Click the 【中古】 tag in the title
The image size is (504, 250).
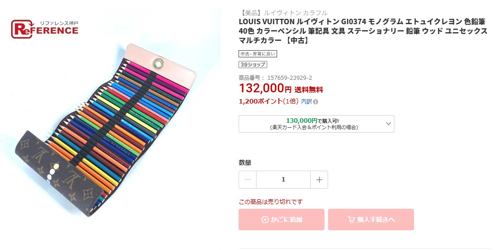(x=296, y=41)
